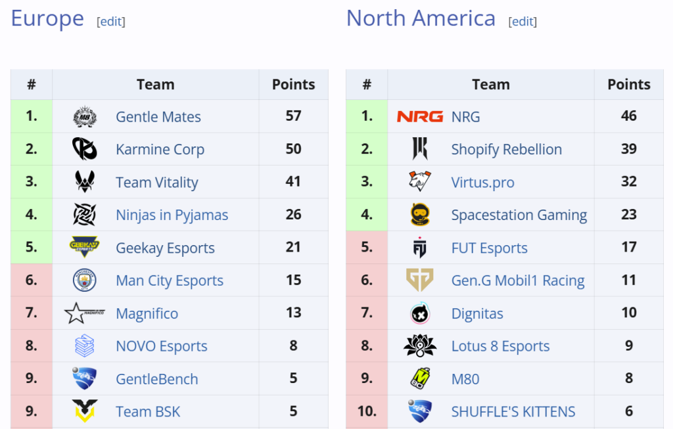673x429 pixels.
Task: Open the SHUFFLE'S KITTENS team page
Action: pyautogui.click(x=513, y=411)
